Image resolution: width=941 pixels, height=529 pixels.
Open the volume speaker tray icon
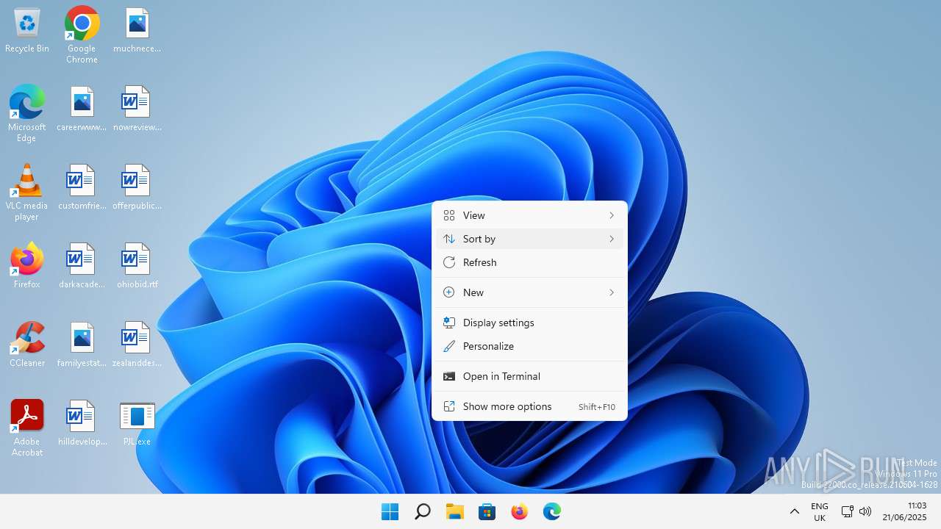click(865, 511)
